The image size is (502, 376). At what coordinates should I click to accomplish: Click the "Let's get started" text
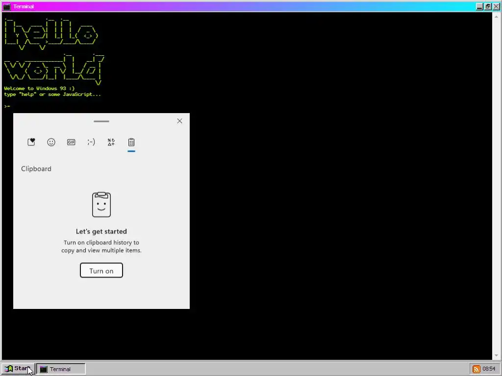(101, 231)
